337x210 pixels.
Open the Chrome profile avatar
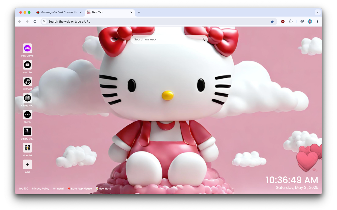coord(310,21)
